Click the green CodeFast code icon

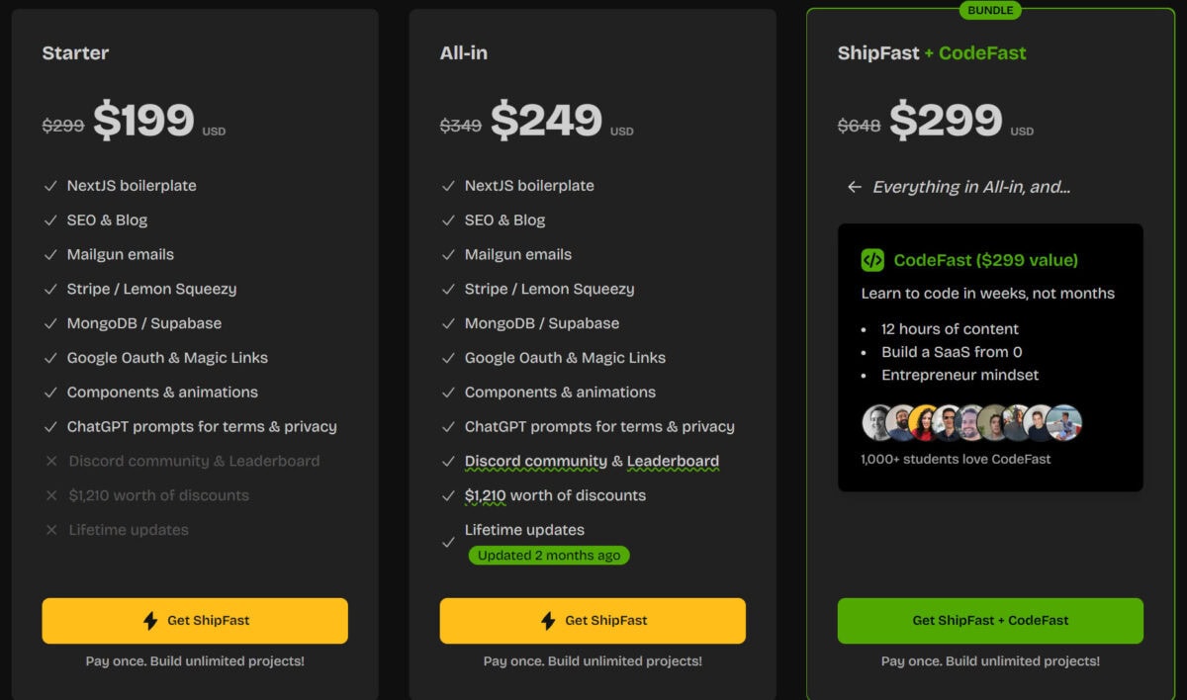[872, 260]
